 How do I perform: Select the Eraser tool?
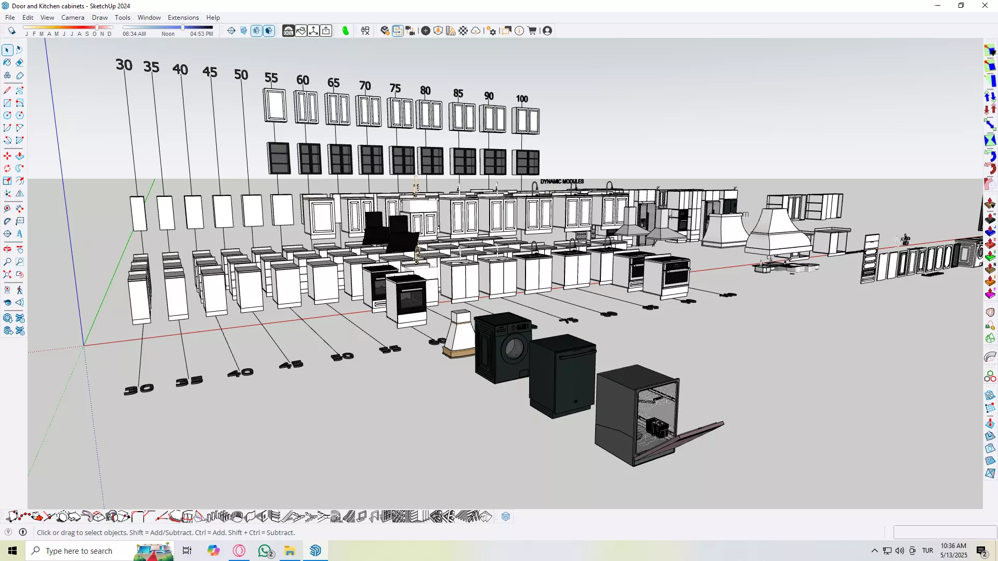click(x=20, y=62)
